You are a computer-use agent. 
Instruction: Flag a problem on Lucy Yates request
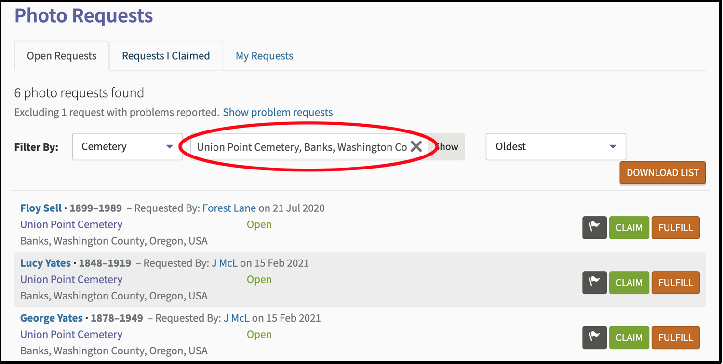coord(594,283)
